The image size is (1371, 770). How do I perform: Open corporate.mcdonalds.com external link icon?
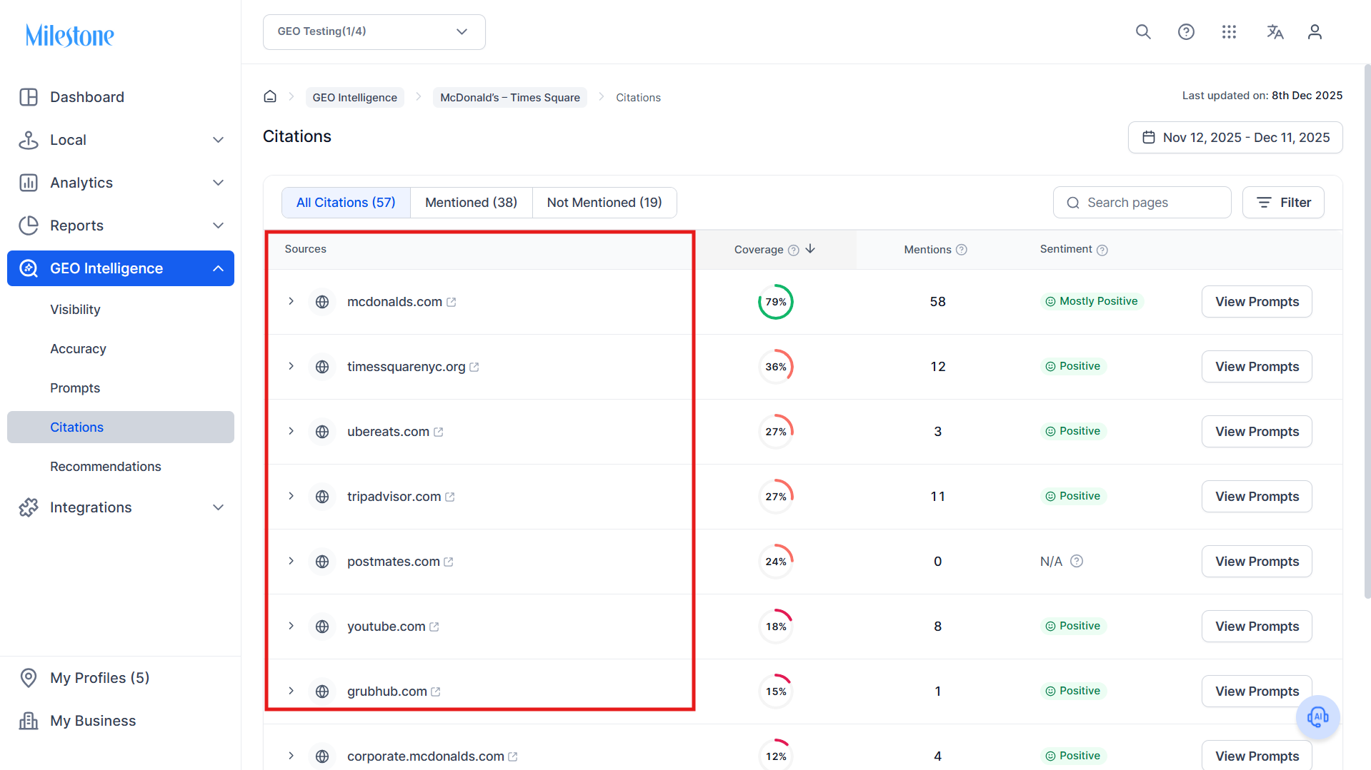pos(513,757)
